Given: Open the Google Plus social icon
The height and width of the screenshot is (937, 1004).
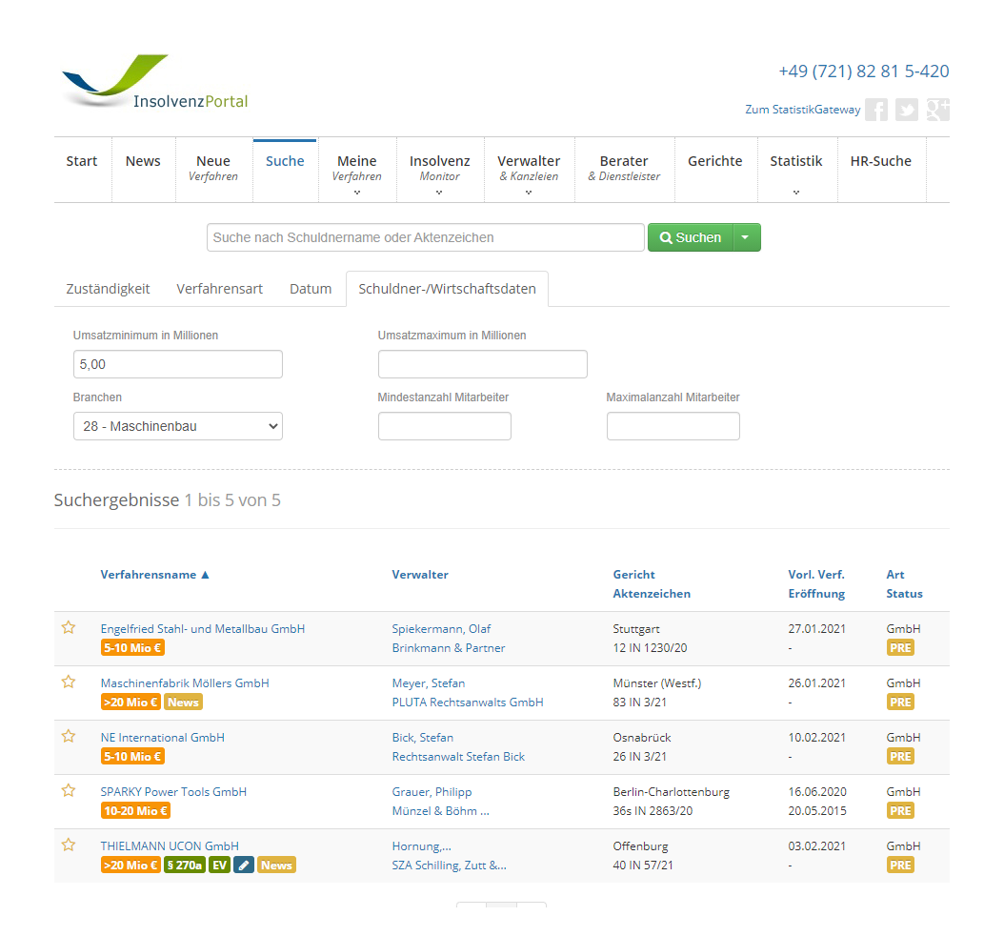Looking at the screenshot, I should [x=937, y=110].
